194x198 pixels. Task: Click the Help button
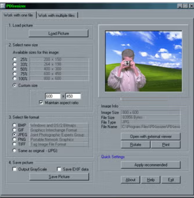coord(151,180)
